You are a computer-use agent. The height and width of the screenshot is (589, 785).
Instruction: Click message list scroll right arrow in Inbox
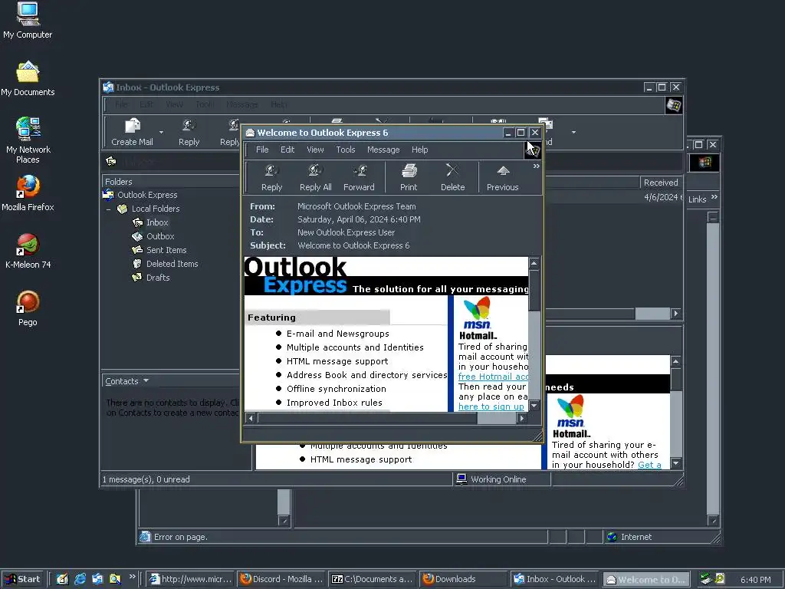[676, 314]
